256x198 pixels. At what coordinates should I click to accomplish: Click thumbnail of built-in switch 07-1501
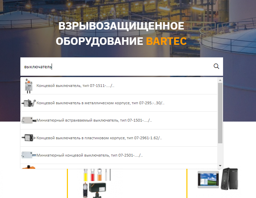pyautogui.click(x=29, y=121)
